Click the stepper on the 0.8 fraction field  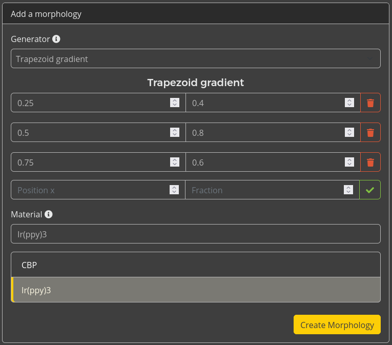(349, 133)
